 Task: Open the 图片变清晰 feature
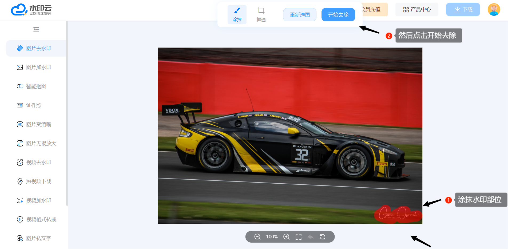38,124
